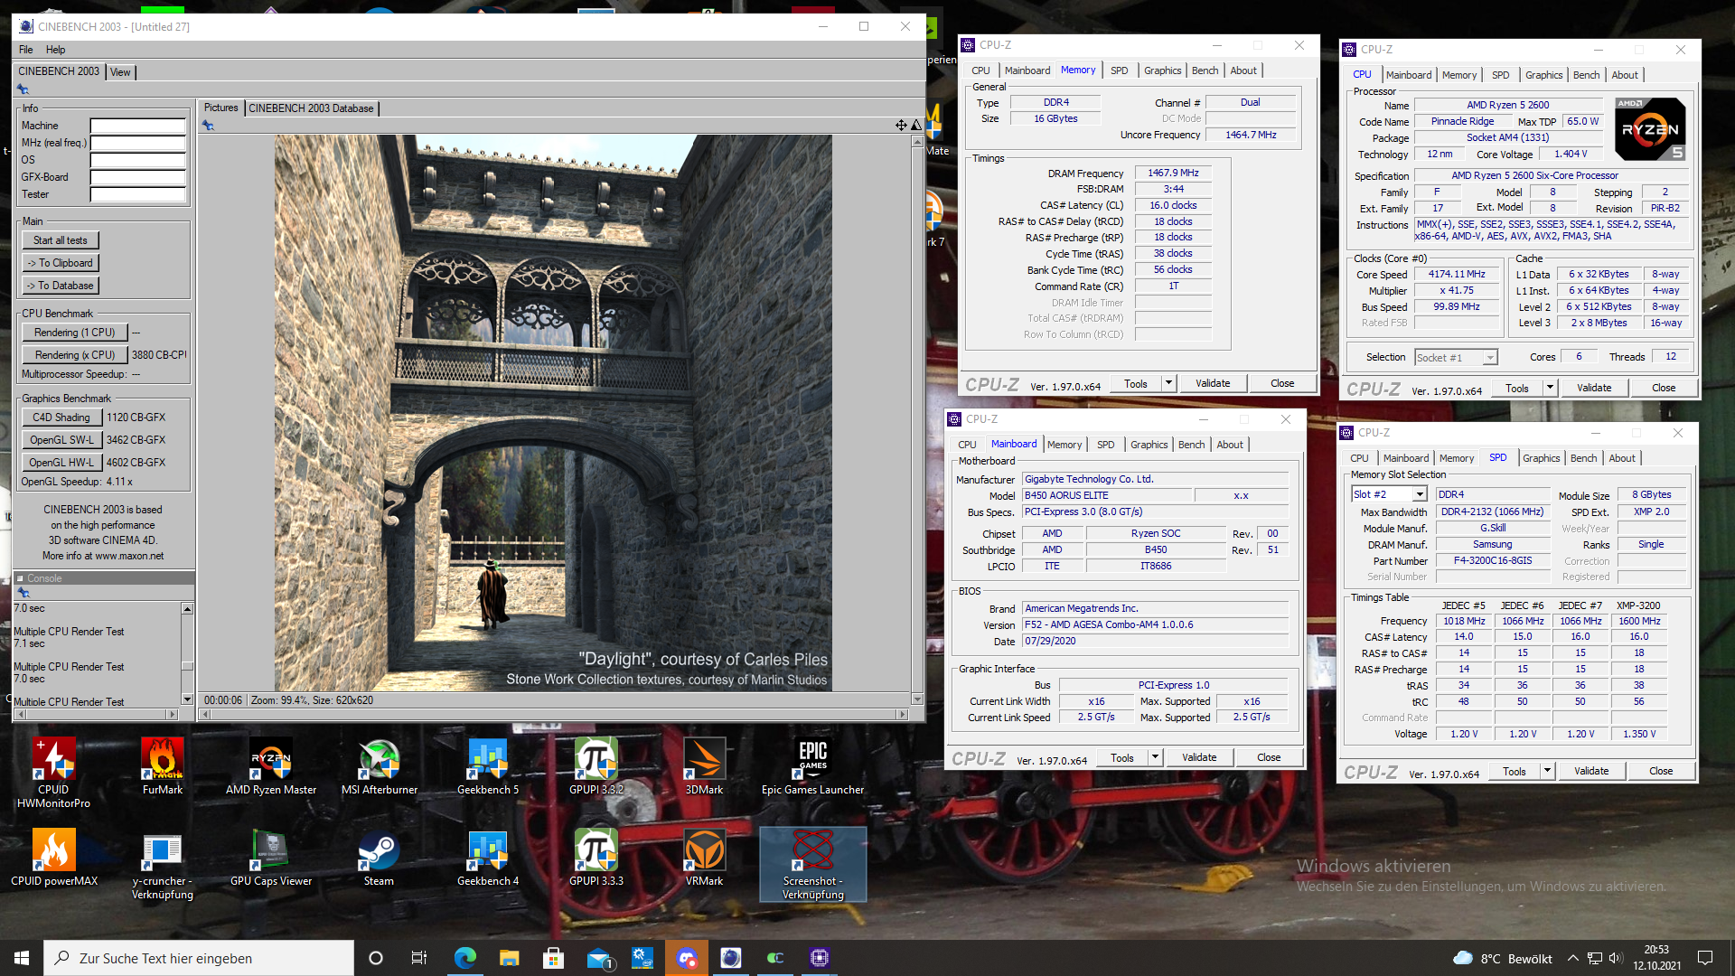Launch Geekbench 5 shortcut
Image resolution: width=1735 pixels, height=976 pixels.
tap(488, 765)
